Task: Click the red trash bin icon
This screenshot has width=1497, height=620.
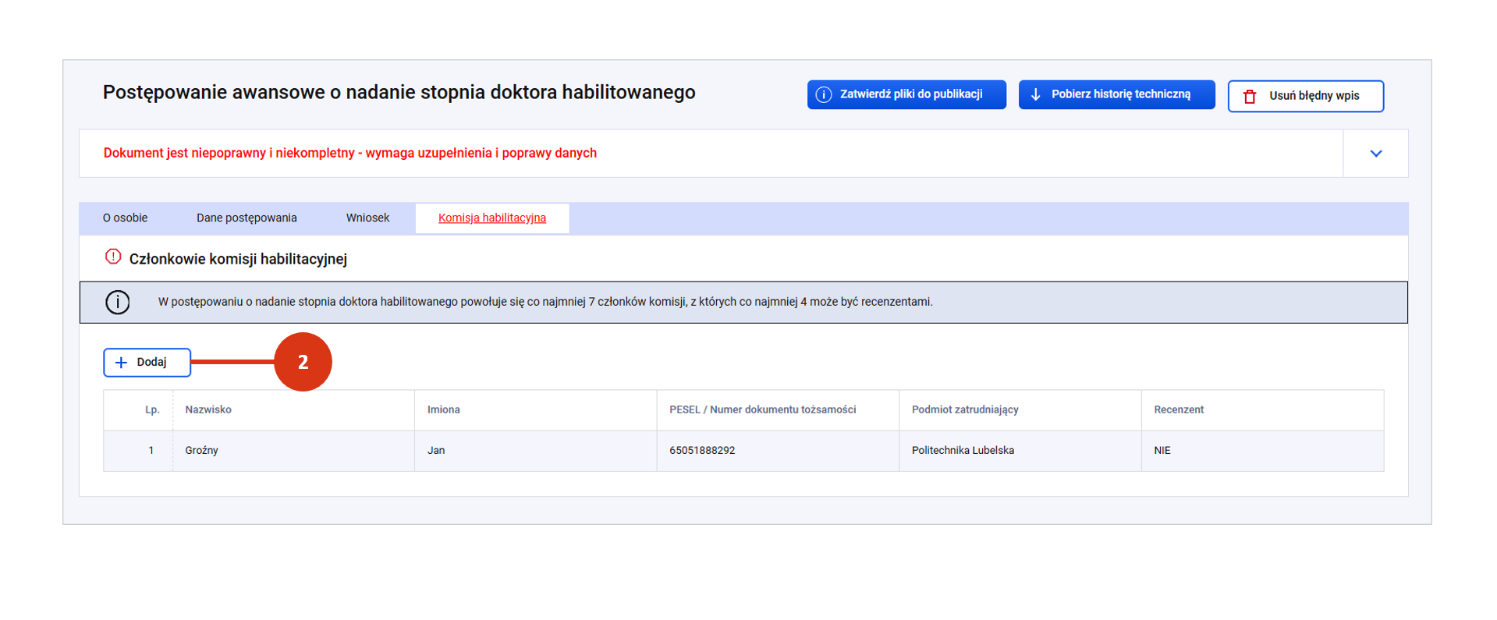Action: (x=1250, y=97)
